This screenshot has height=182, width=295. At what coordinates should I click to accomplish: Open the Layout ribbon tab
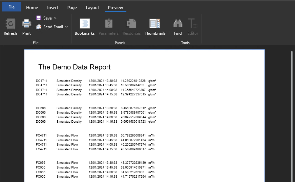tap(92, 8)
